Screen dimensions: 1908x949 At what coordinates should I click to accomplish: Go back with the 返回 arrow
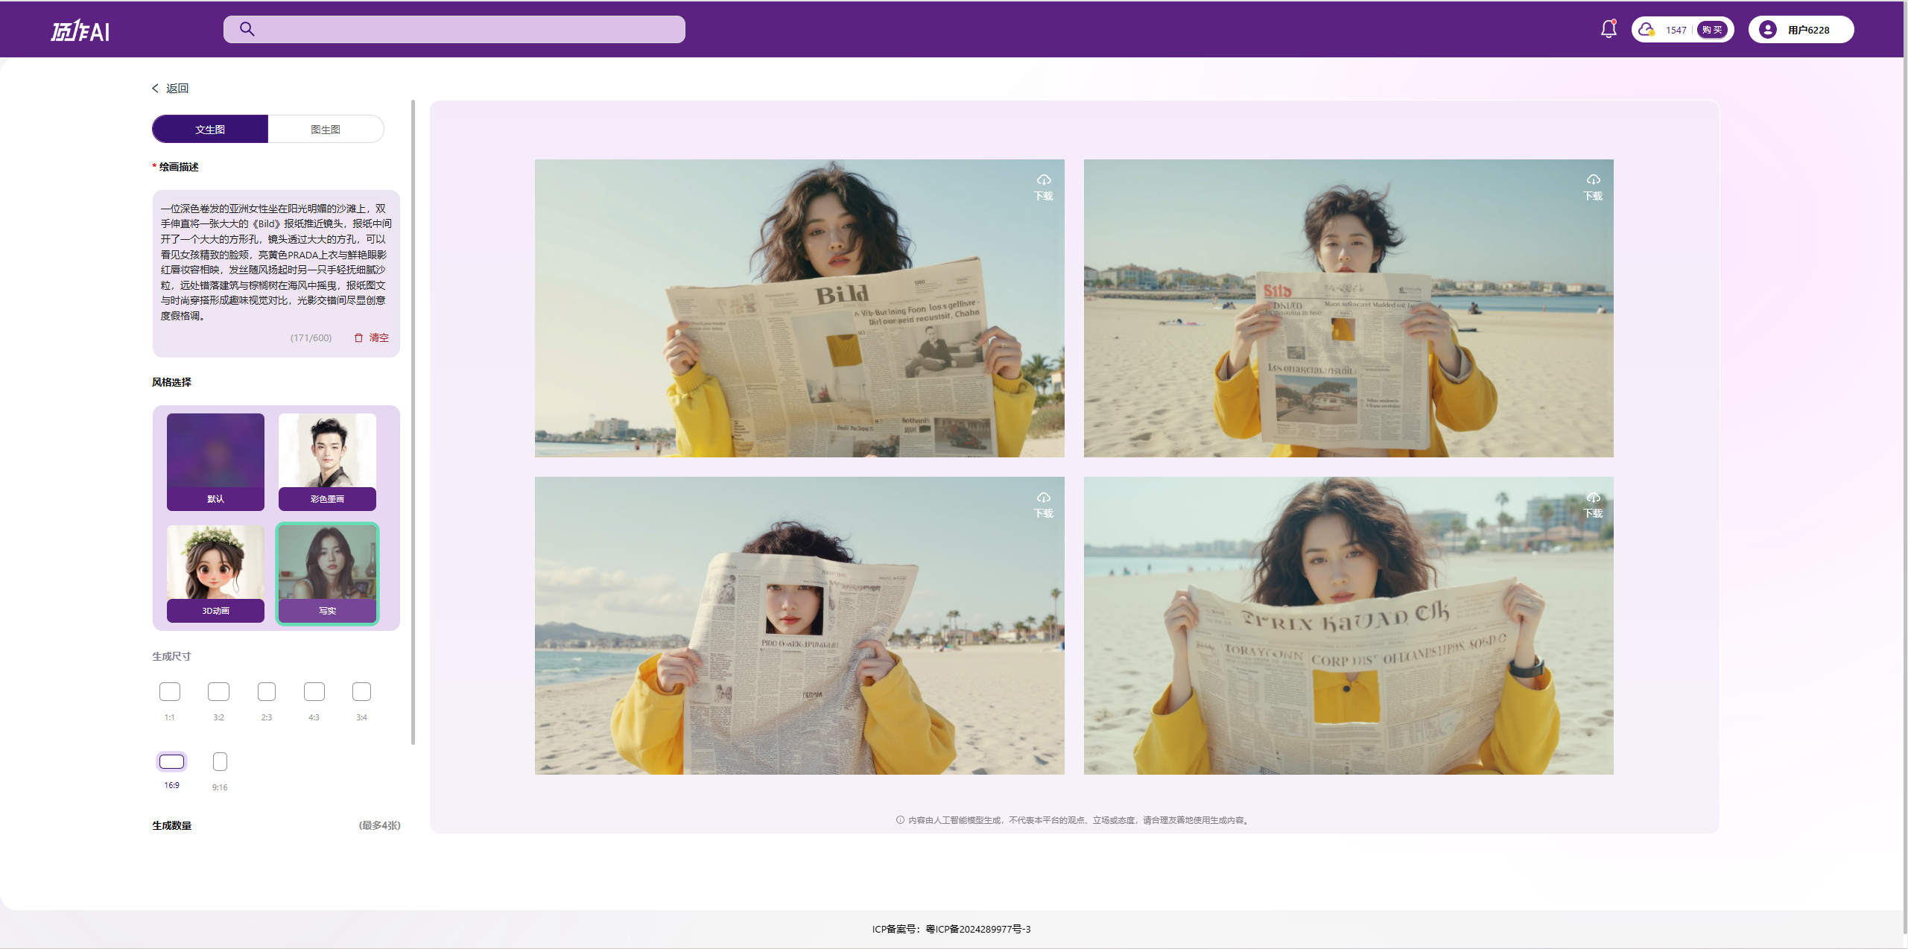(x=155, y=88)
